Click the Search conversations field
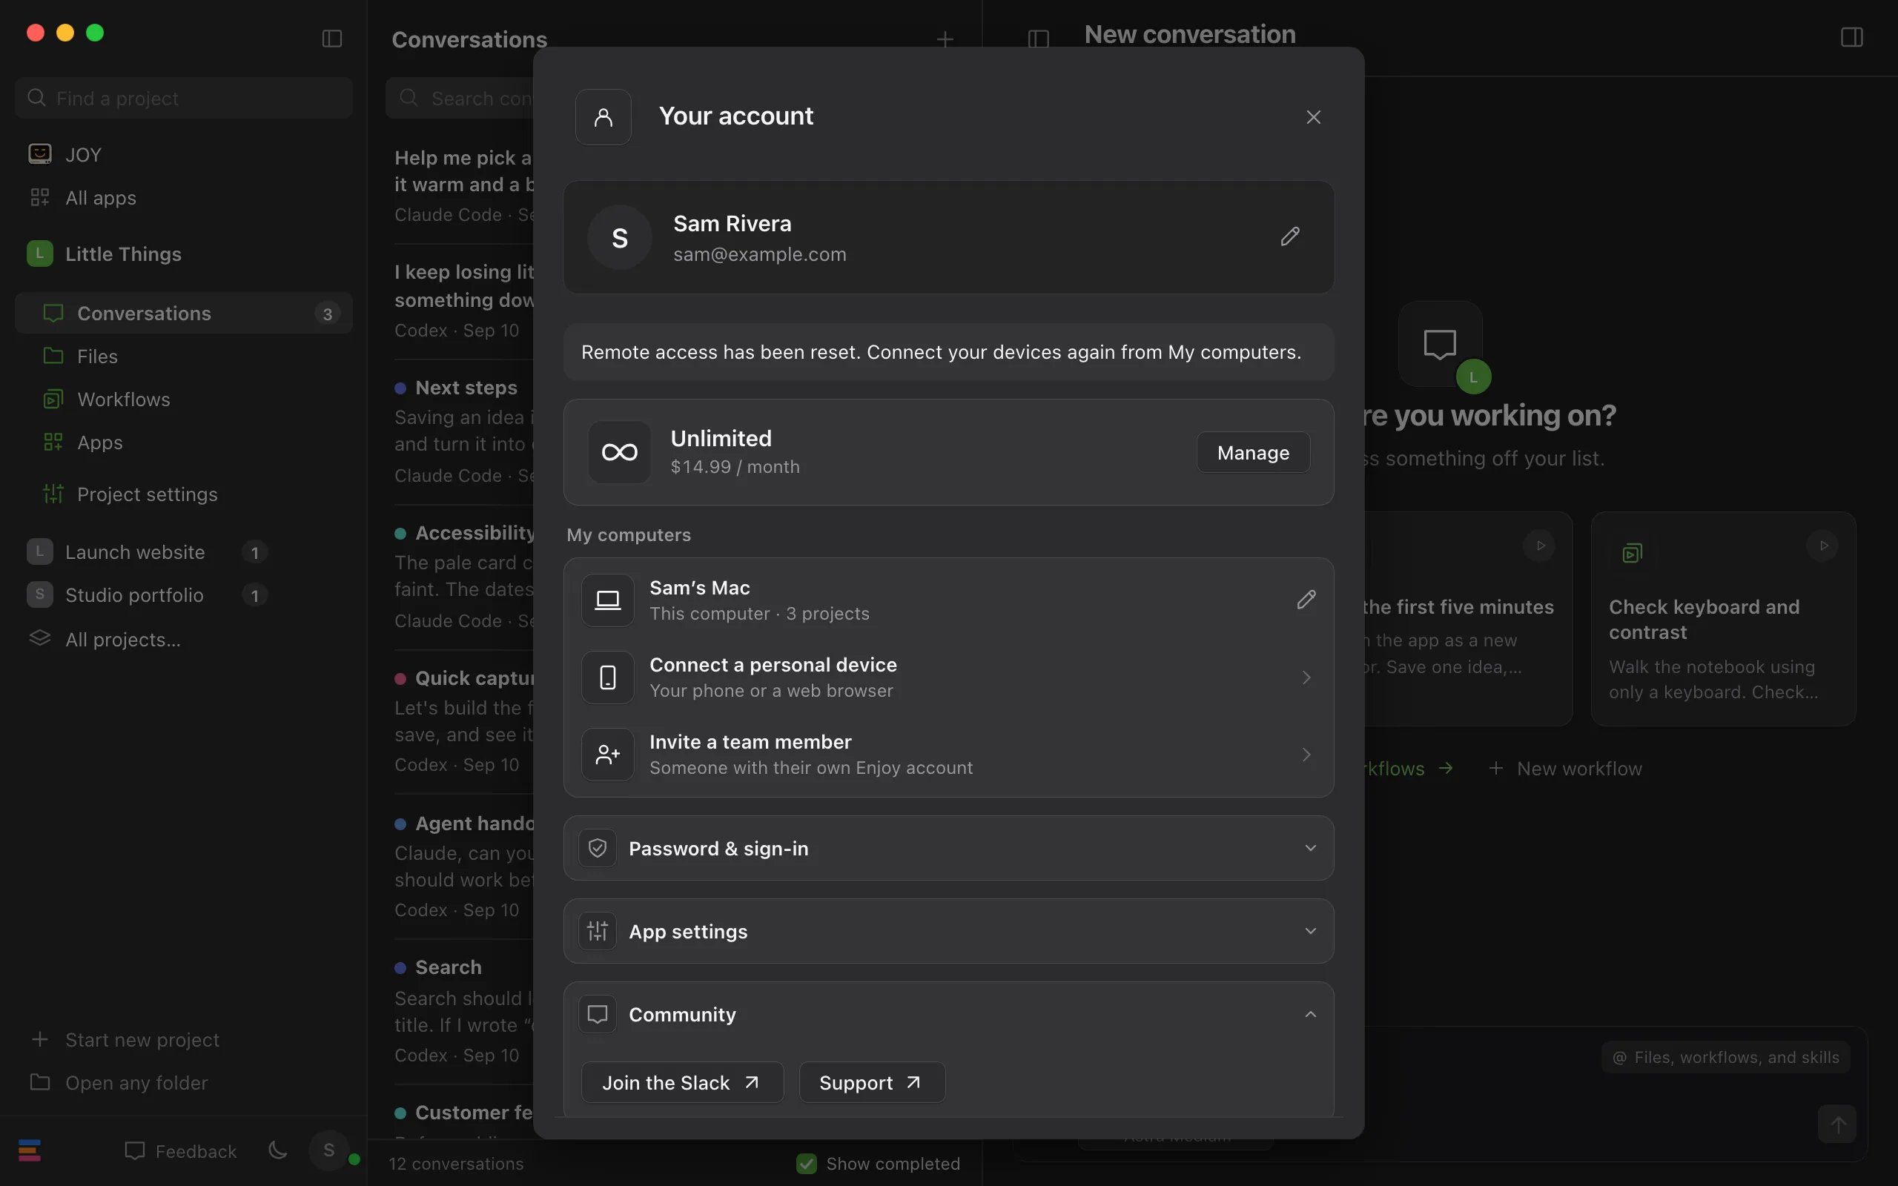The image size is (1898, 1186). click(460, 98)
